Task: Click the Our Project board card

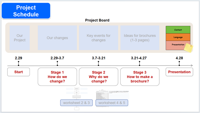Action: coord(19,38)
